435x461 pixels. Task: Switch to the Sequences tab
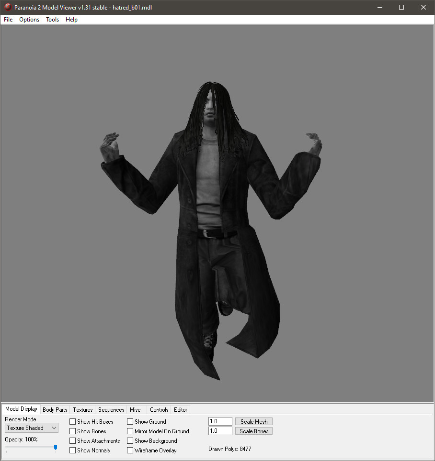coord(111,410)
